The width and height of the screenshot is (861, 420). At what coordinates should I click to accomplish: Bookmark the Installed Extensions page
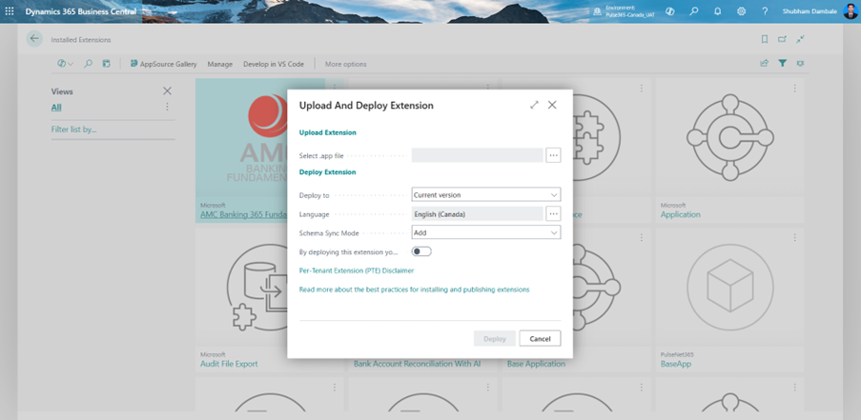point(765,39)
